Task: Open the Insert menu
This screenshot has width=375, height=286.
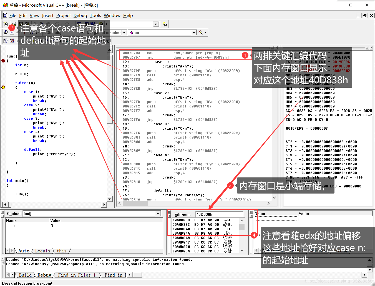Action: (x=48, y=15)
